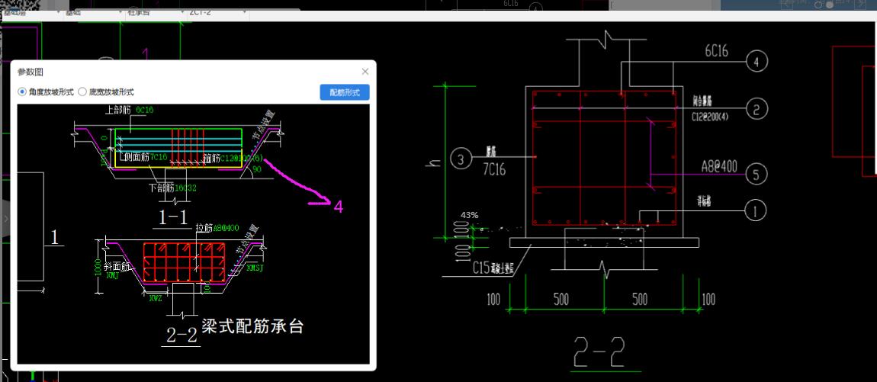Click callout bubble number 1

[x=756, y=211]
